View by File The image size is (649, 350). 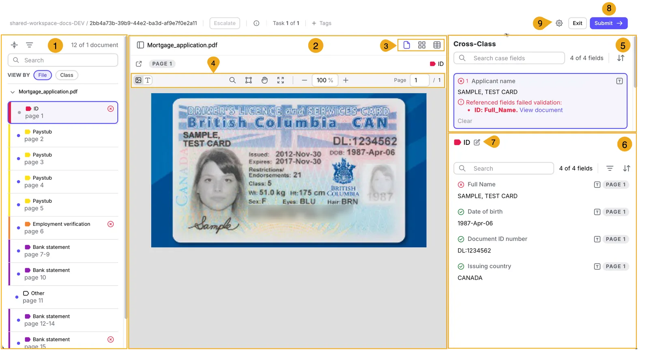click(x=43, y=75)
